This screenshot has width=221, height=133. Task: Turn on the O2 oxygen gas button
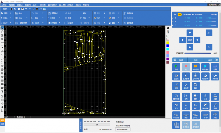[x=186, y=106]
